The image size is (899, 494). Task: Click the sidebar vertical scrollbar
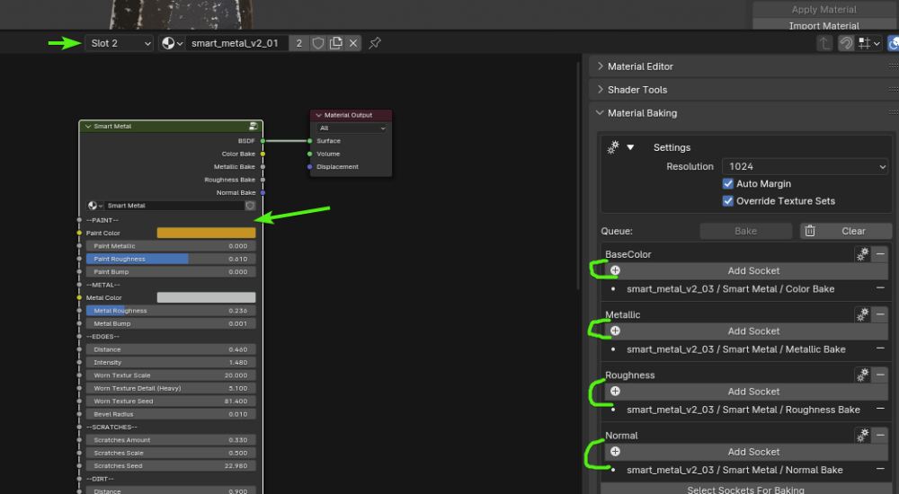578,175
